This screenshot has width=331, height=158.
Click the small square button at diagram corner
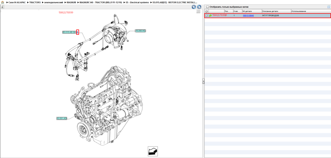198,11
